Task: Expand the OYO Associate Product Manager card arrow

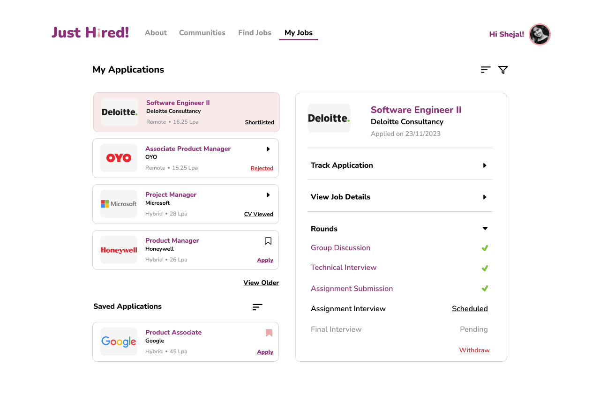Action: 268,149
